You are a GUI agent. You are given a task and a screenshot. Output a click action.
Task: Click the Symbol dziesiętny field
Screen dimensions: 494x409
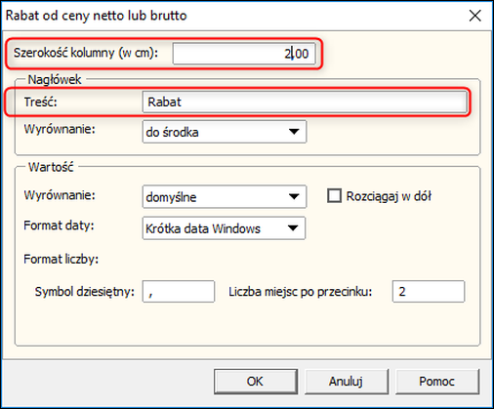point(179,291)
